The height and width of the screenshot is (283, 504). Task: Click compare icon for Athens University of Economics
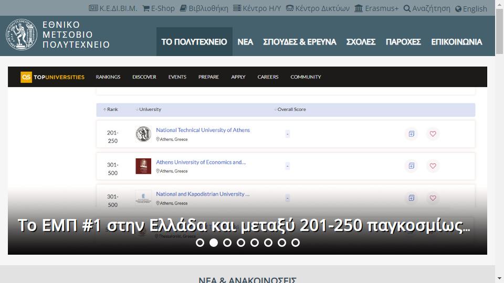pos(412,166)
